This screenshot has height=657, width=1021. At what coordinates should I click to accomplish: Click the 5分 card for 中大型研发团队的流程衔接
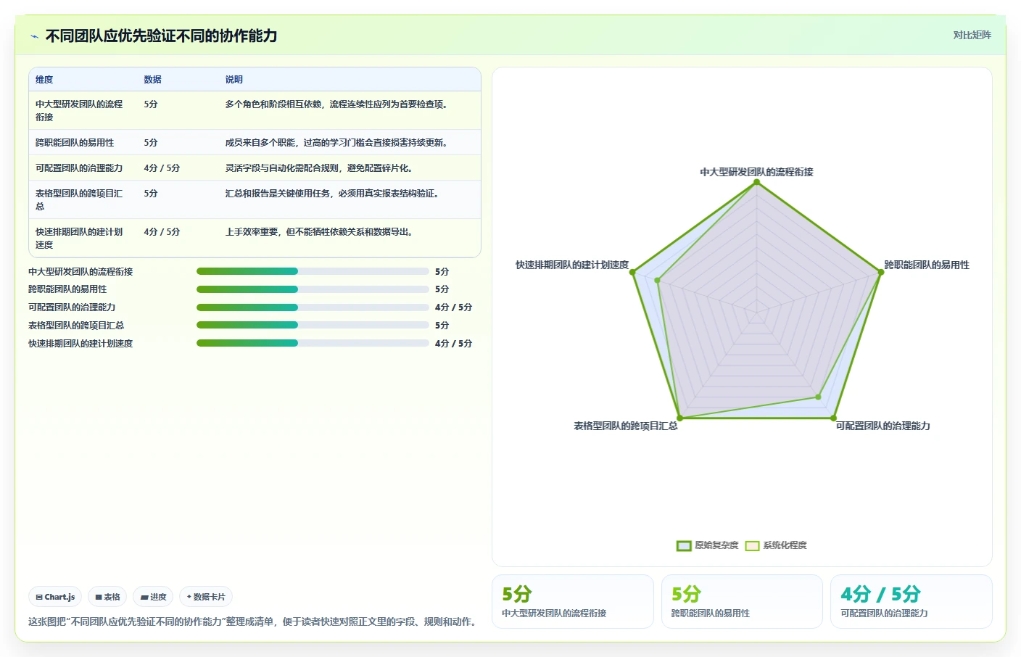point(573,602)
